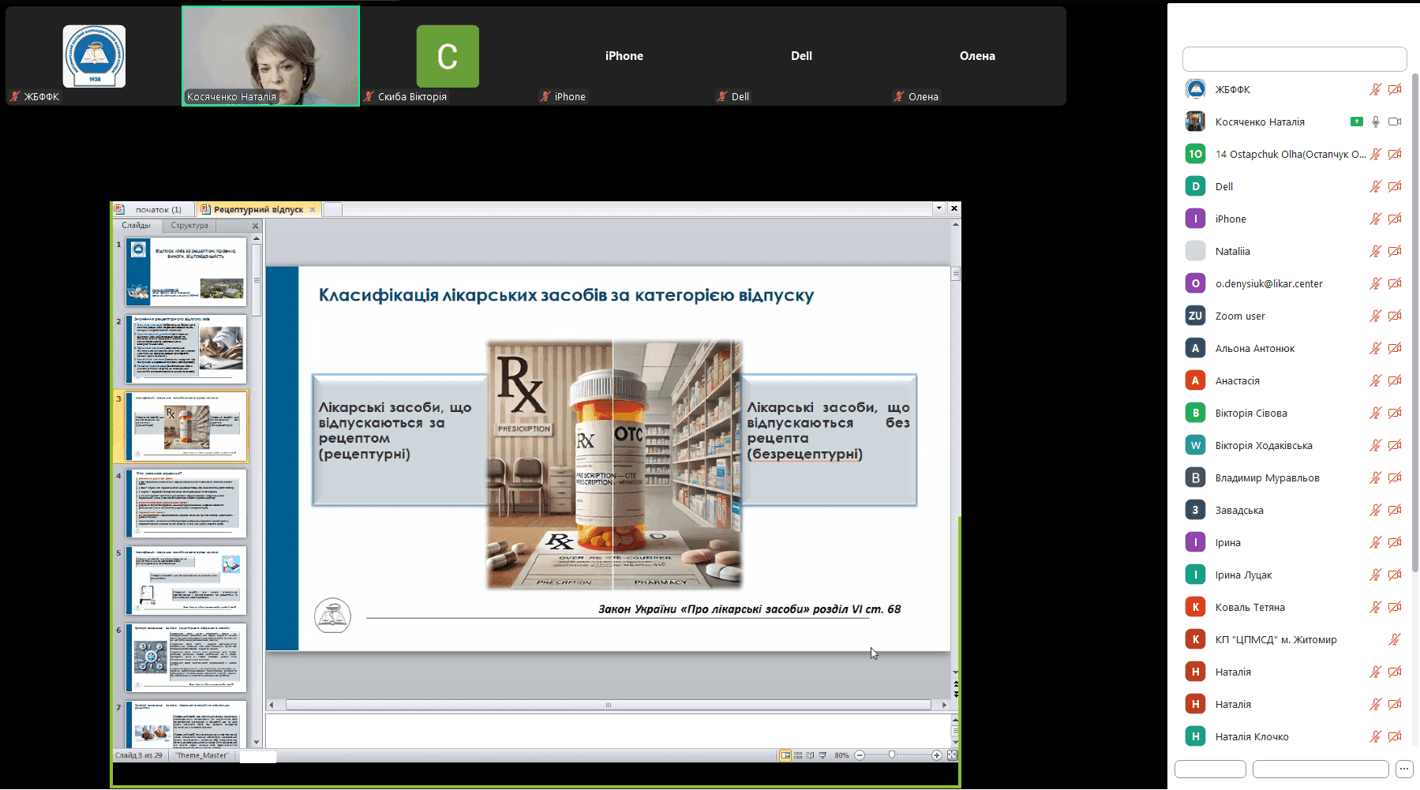Click the camera-off icon for Наталія Клочко
Image resolution: width=1420 pixels, height=790 pixels.
[1395, 736]
